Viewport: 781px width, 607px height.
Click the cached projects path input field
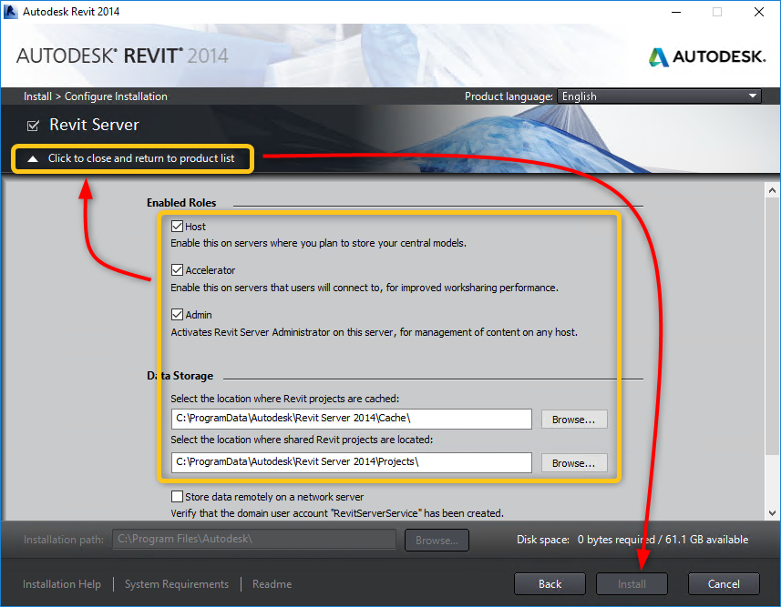click(x=351, y=419)
